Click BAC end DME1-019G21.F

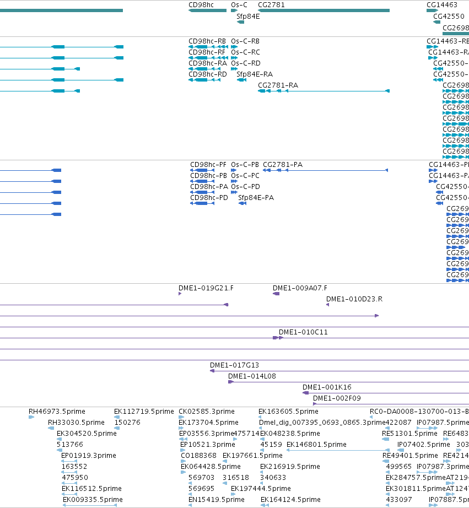click(206, 288)
